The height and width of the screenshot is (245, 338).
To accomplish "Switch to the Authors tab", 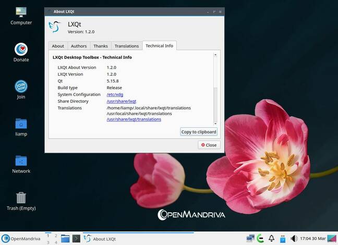I will pos(79,46).
